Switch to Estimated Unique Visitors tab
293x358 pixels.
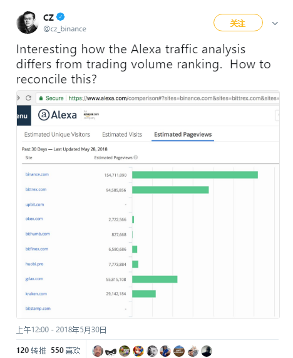point(57,134)
